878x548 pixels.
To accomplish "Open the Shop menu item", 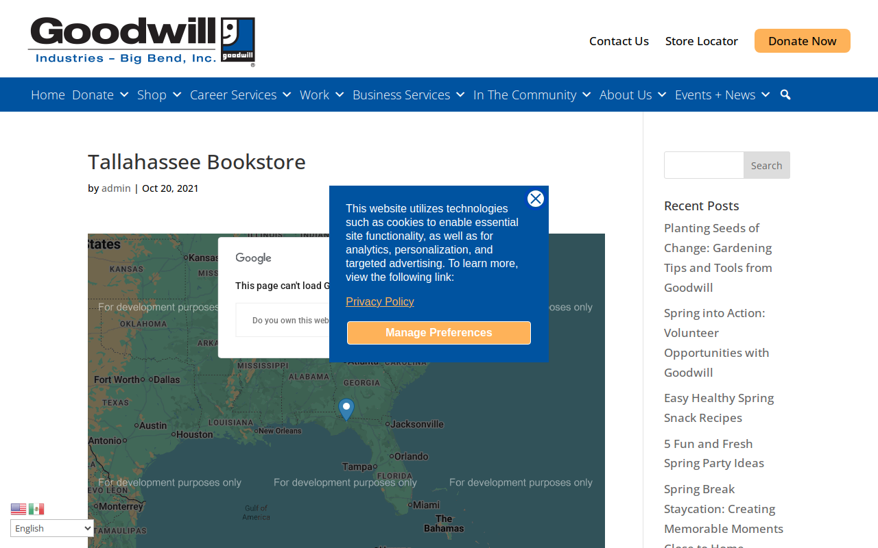I will [x=152, y=95].
